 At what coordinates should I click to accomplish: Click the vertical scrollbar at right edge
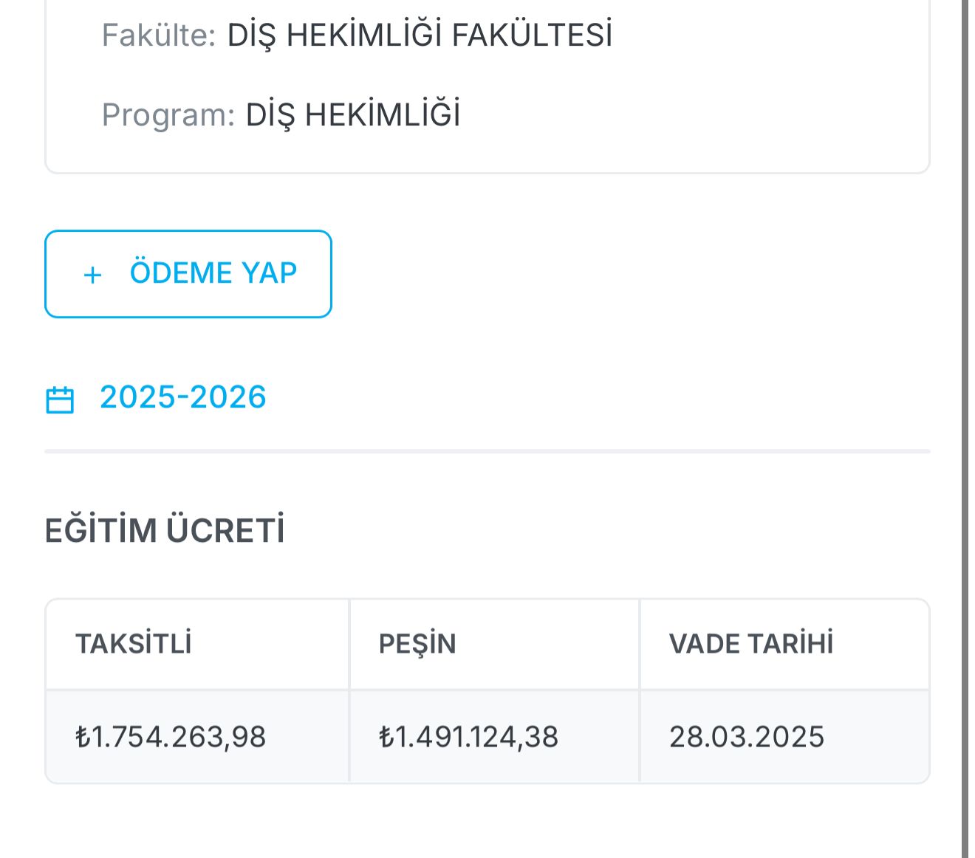(965, 429)
